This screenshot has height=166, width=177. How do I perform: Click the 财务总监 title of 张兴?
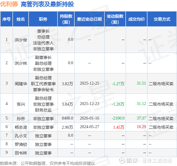point(43,110)
